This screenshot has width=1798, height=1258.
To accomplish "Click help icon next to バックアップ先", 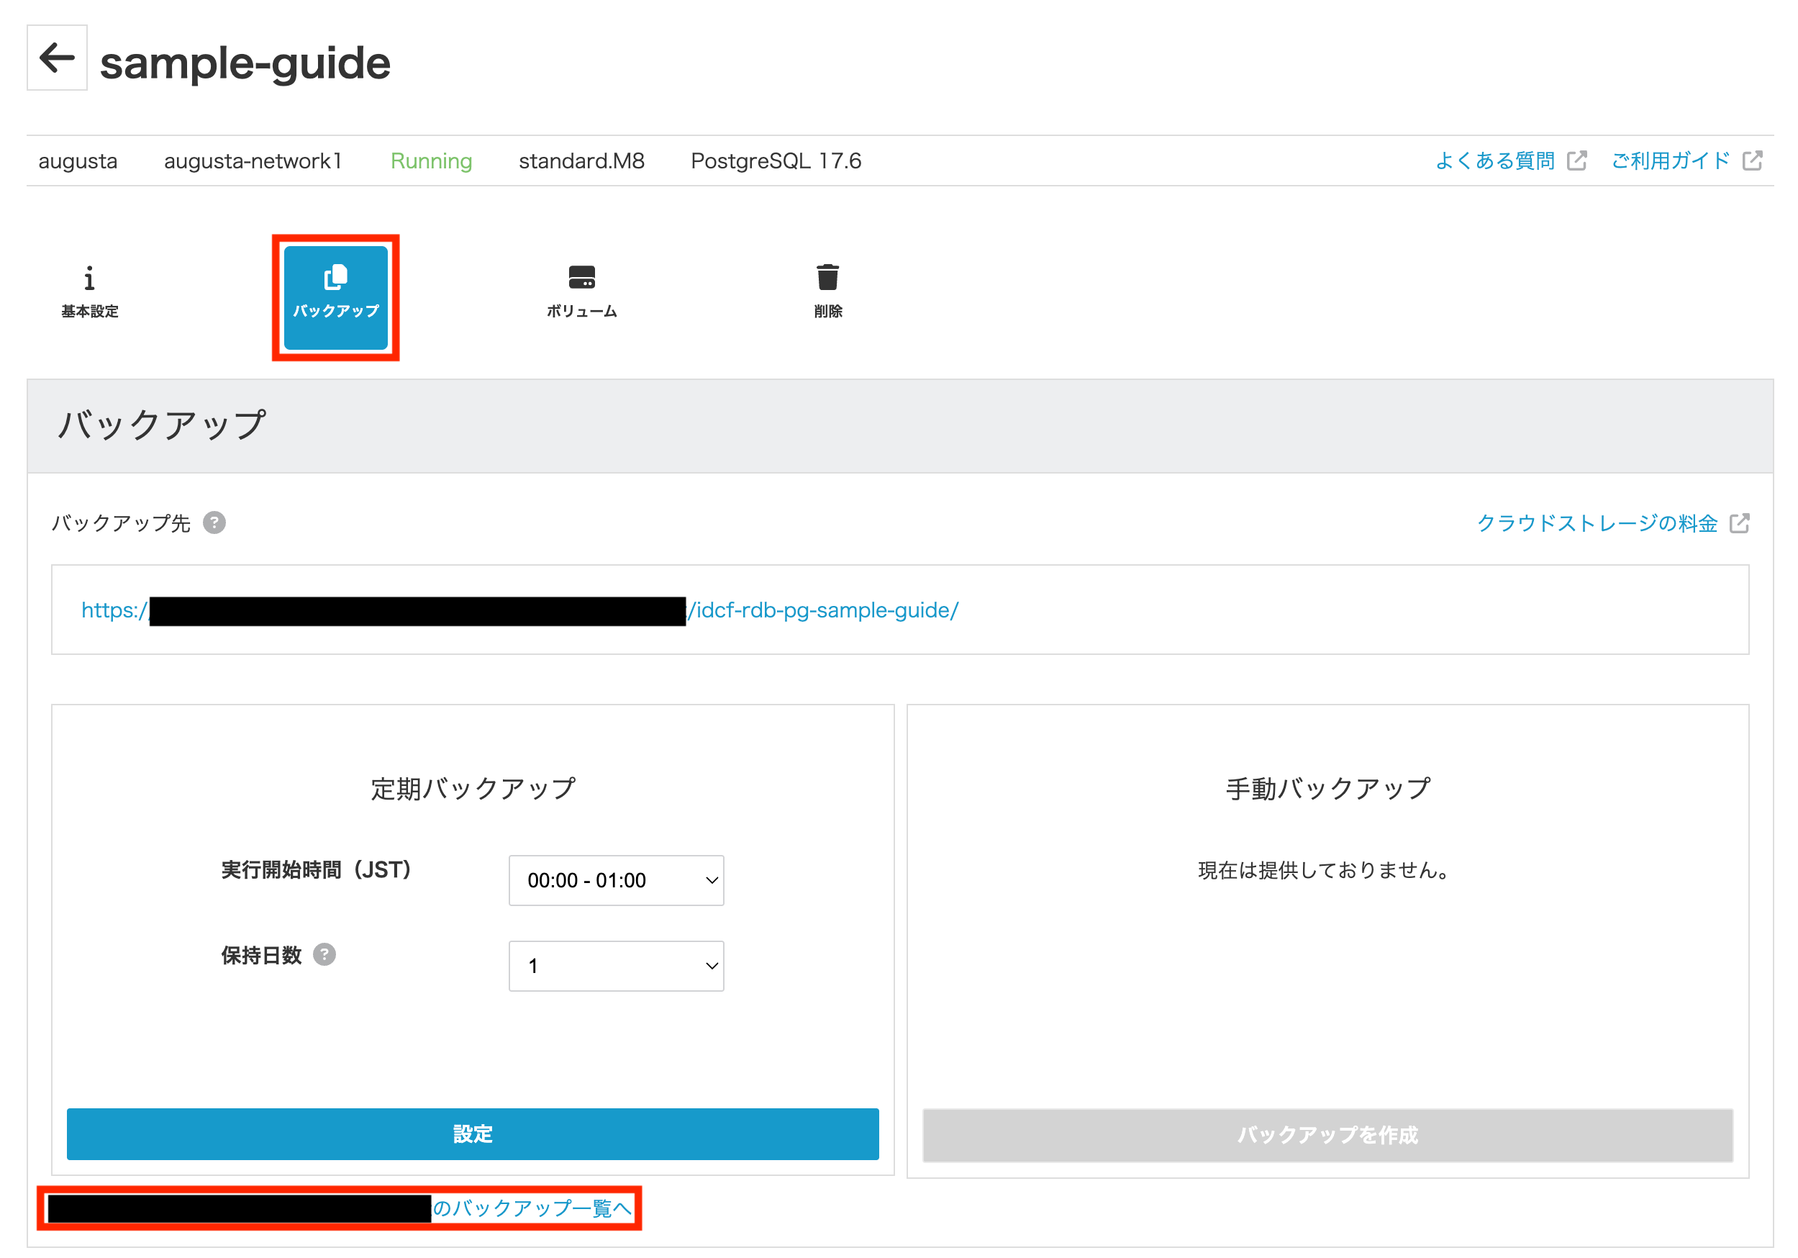I will point(214,522).
